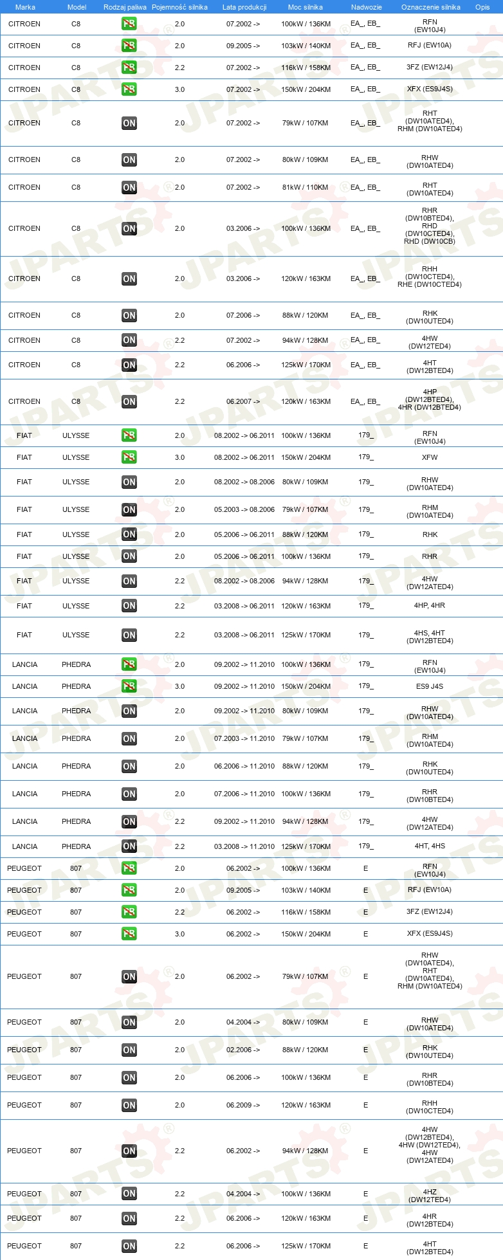Click petrol icon in Lancia Phedra ES9 J4S row
Screen dimensions: 503x1260
click(x=129, y=686)
